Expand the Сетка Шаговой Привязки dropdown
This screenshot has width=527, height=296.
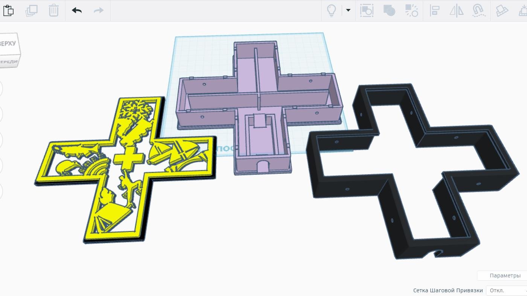[506, 290]
